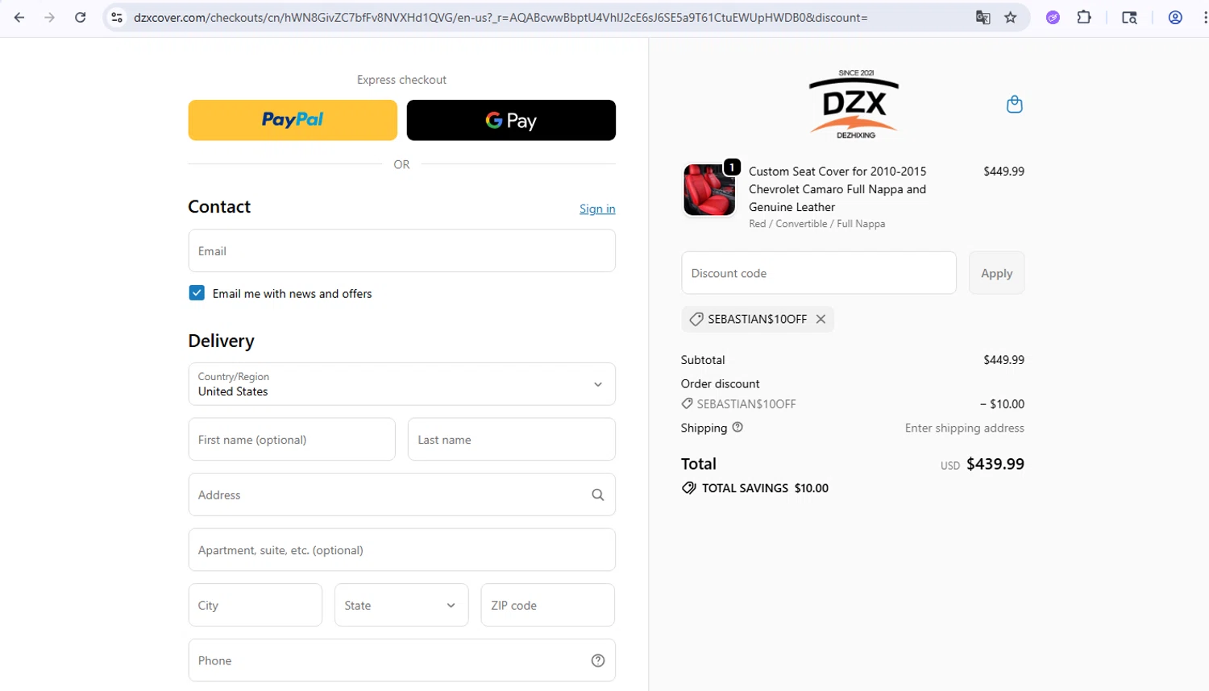The image size is (1209, 691).
Task: Pay with PayPal express checkout
Action: pos(293,120)
